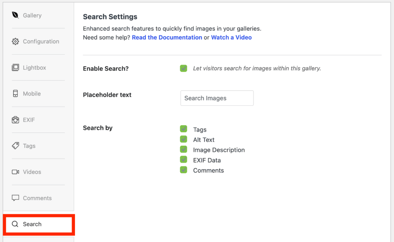
Task: Click the Placeholder text label
Action: (107, 95)
